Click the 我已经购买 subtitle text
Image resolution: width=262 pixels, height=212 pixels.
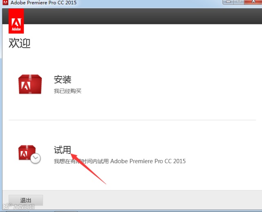point(68,91)
